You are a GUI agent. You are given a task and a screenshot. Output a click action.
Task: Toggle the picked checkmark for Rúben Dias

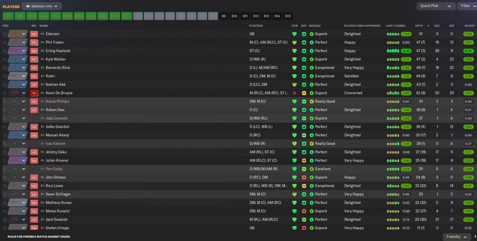[4, 110]
